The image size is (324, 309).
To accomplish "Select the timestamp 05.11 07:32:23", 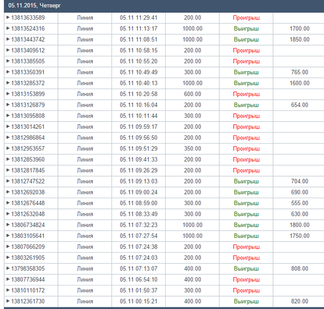I will click(x=138, y=225).
